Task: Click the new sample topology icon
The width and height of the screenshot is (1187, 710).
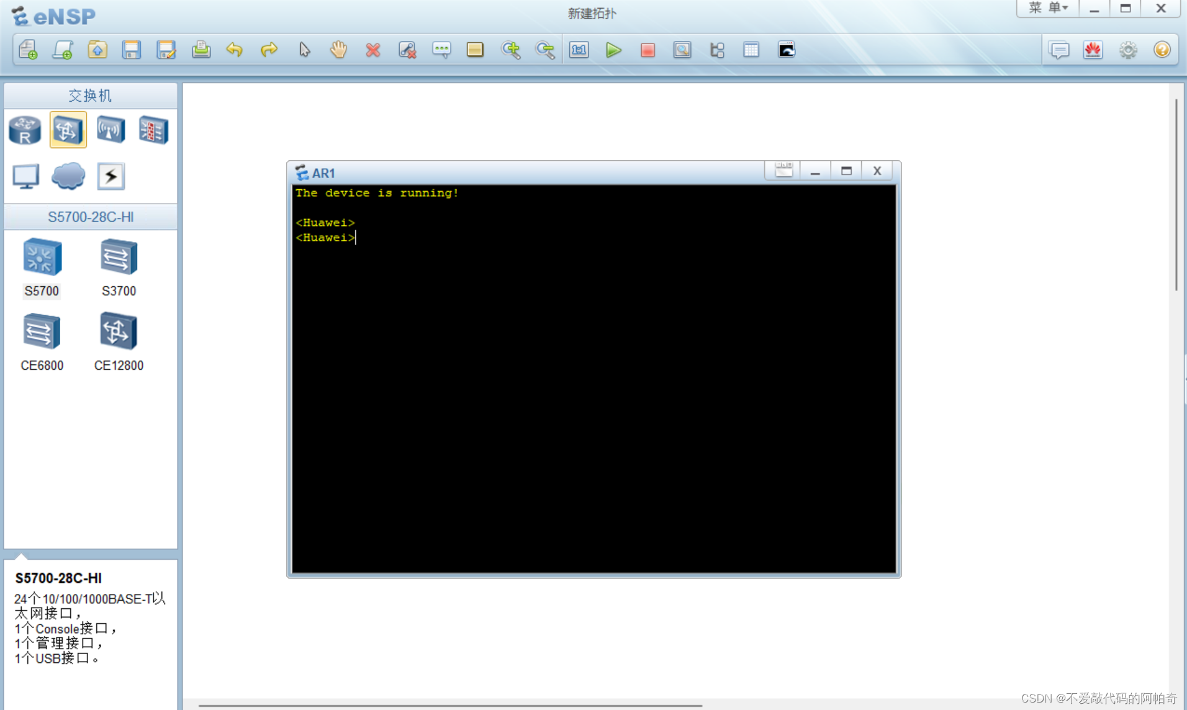Action: click(63, 50)
